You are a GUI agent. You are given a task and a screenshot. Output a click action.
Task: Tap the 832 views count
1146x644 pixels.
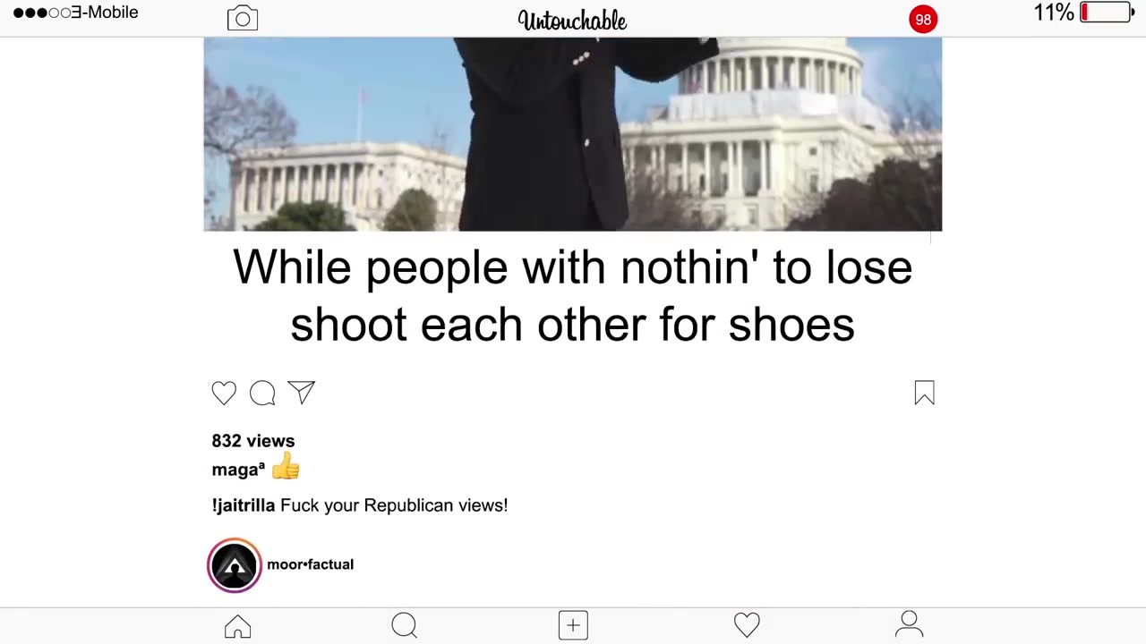coord(252,441)
